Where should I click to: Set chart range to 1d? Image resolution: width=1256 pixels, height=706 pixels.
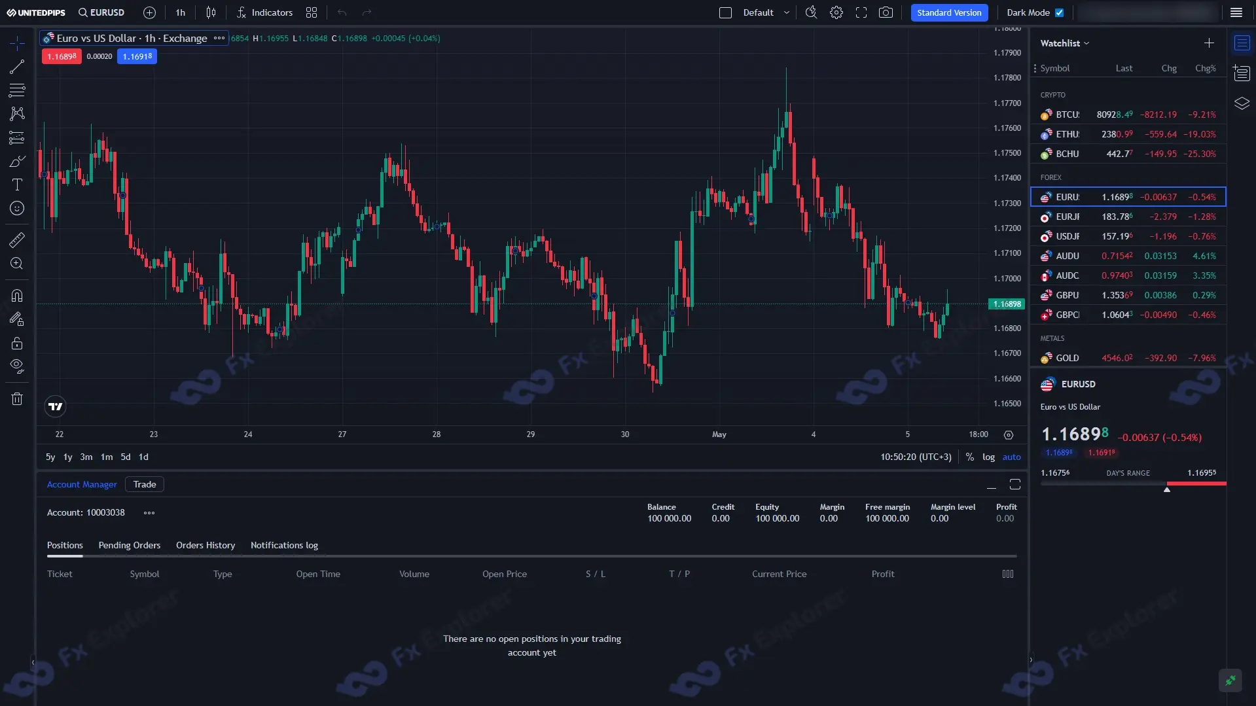(x=143, y=457)
